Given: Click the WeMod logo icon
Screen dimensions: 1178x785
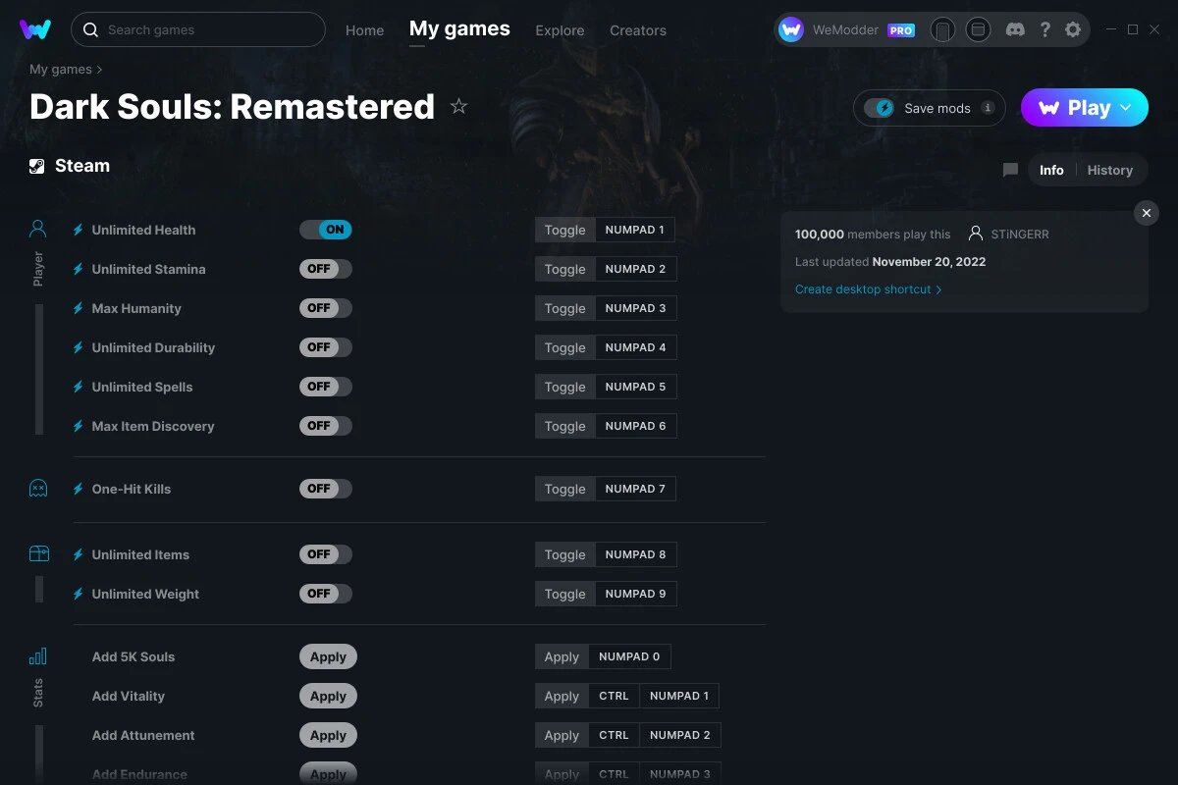Looking at the screenshot, I should (35, 29).
